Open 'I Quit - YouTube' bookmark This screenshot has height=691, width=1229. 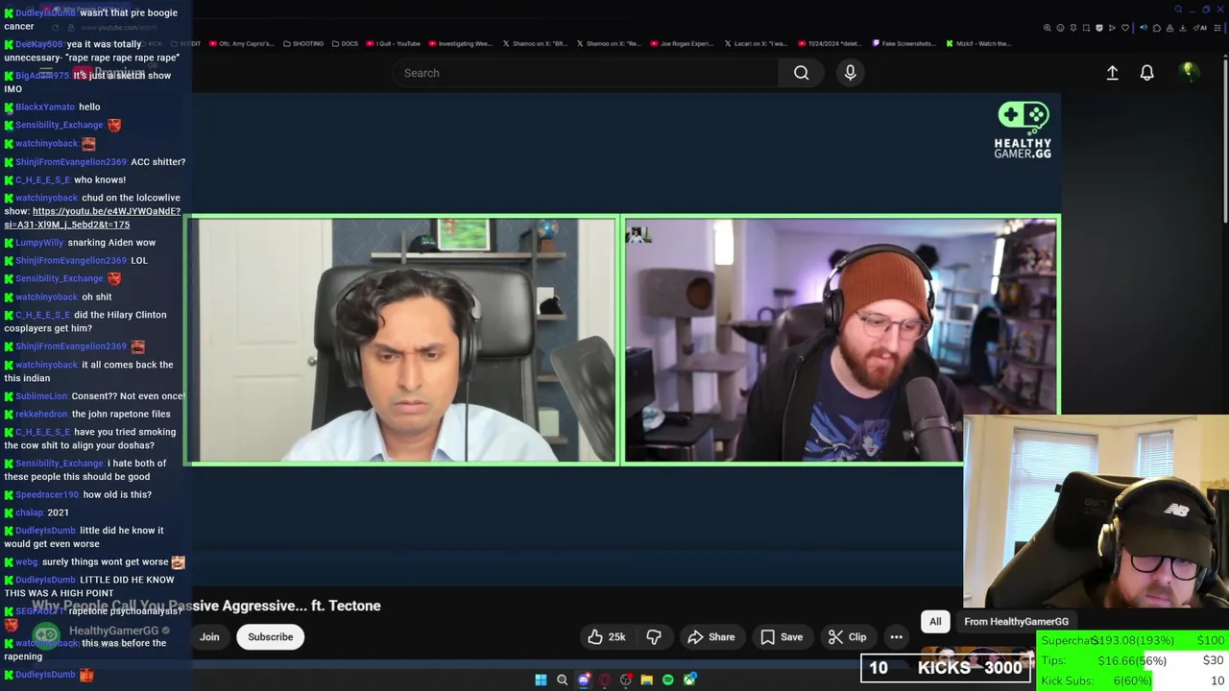[x=393, y=43]
